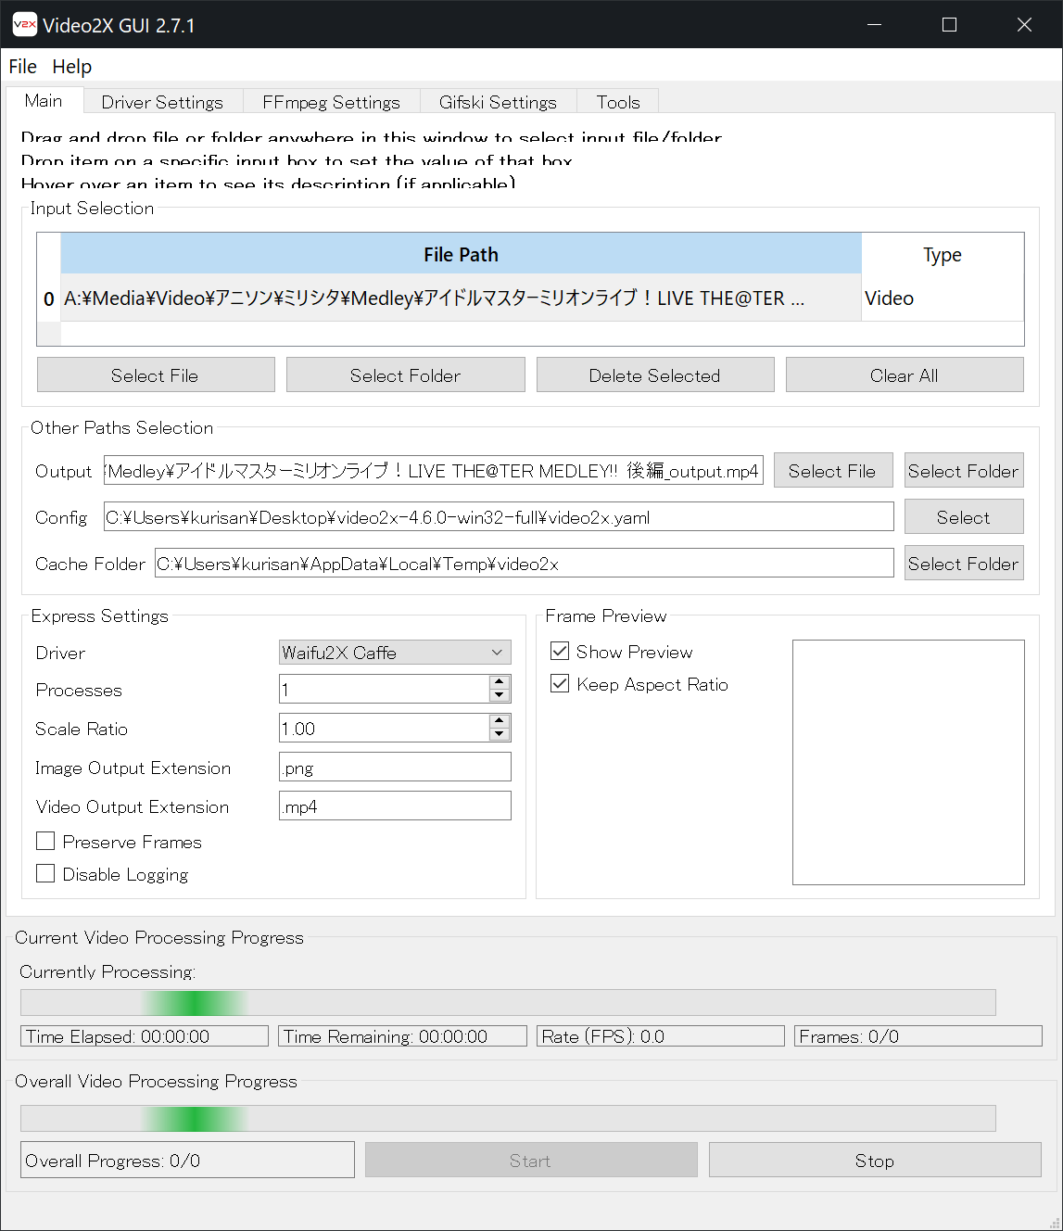Click the Video2X logo in the title bar
This screenshot has width=1063, height=1231.
point(24,24)
